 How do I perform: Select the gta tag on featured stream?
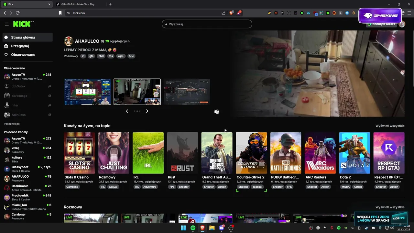92,56
